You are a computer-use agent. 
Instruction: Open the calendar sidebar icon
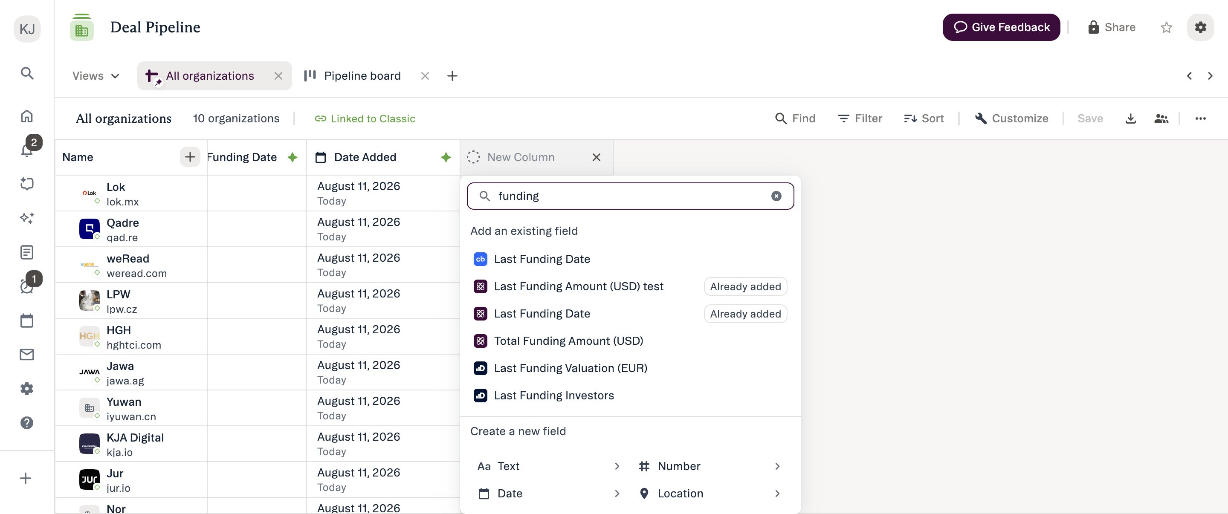pyautogui.click(x=27, y=321)
